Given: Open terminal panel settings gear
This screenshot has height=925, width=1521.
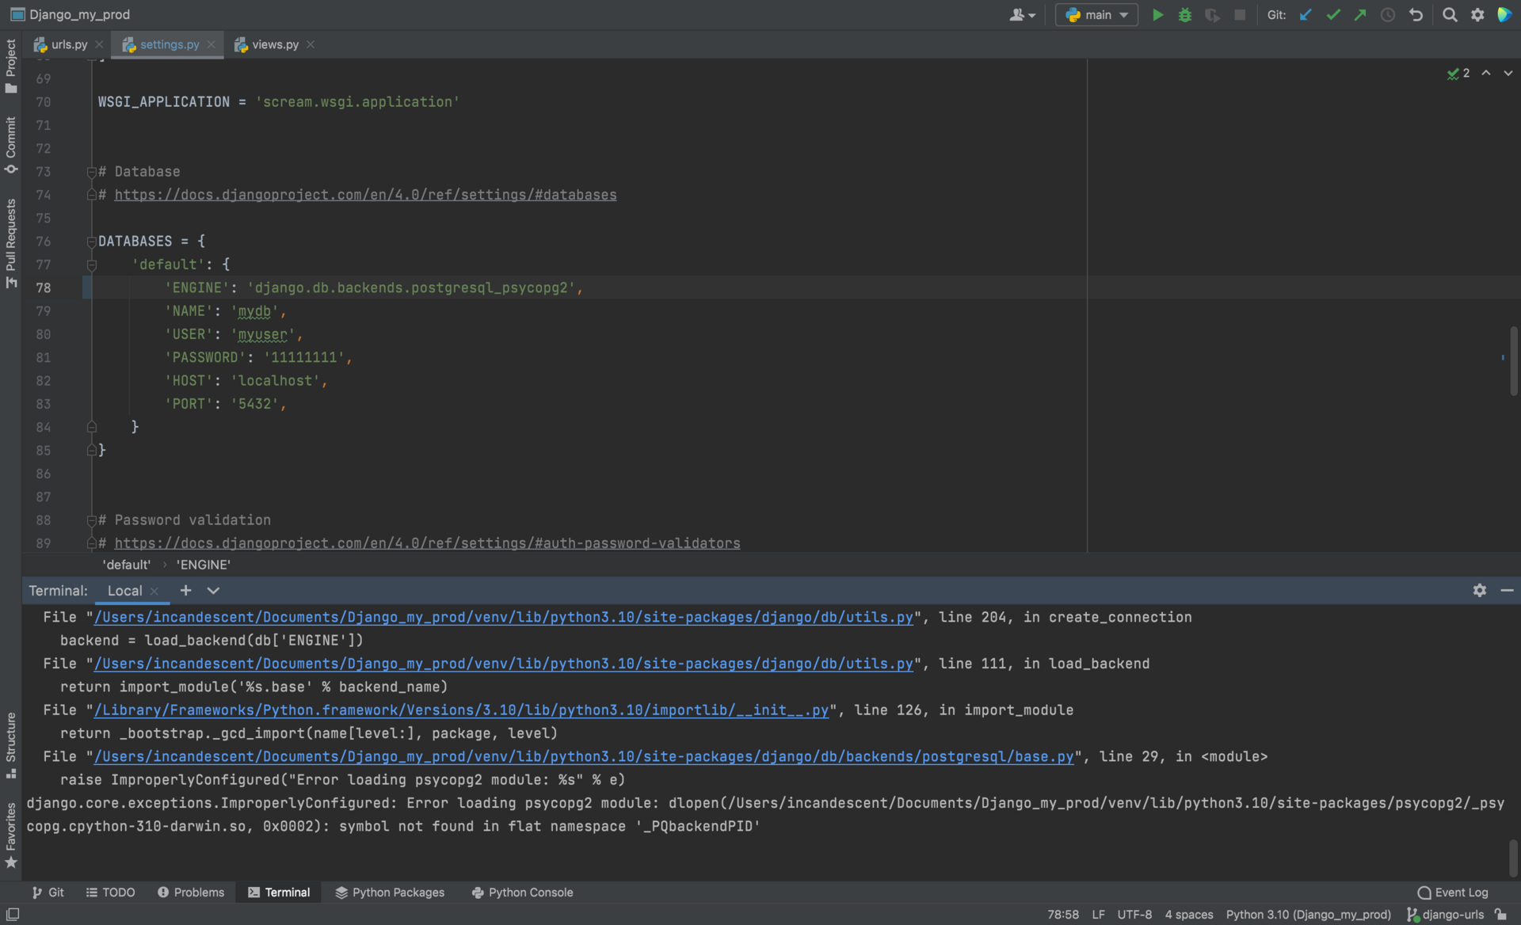Looking at the screenshot, I should pos(1479,591).
